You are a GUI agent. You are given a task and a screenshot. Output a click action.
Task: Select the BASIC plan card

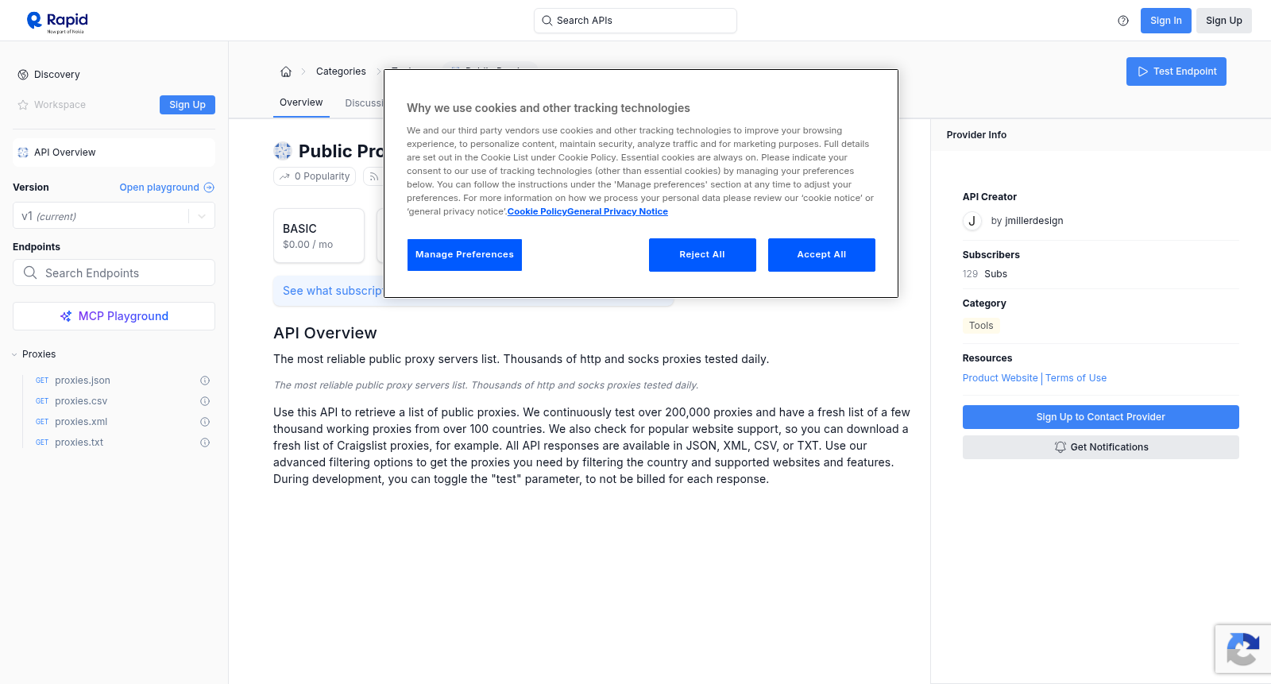319,236
